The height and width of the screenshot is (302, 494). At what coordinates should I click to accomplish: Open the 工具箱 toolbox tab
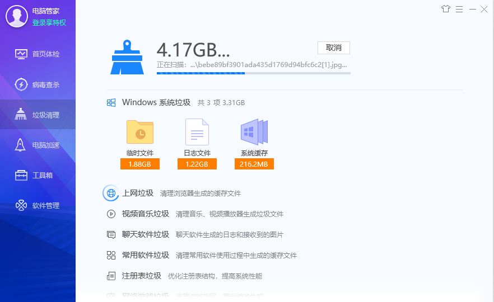[x=38, y=175]
